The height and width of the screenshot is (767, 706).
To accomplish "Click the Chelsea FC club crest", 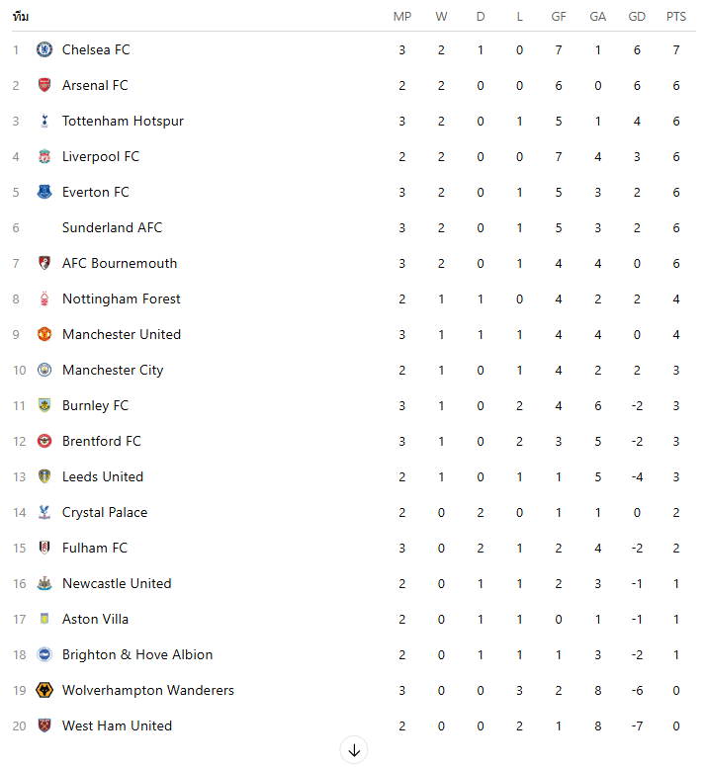I will pyautogui.click(x=44, y=49).
